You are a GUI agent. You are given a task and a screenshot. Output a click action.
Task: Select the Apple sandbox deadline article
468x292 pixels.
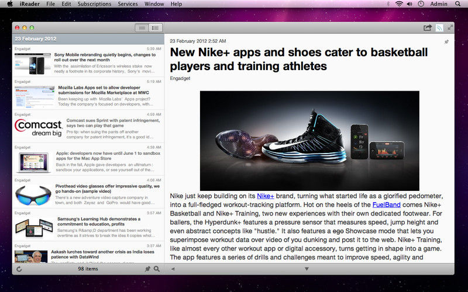point(88,159)
